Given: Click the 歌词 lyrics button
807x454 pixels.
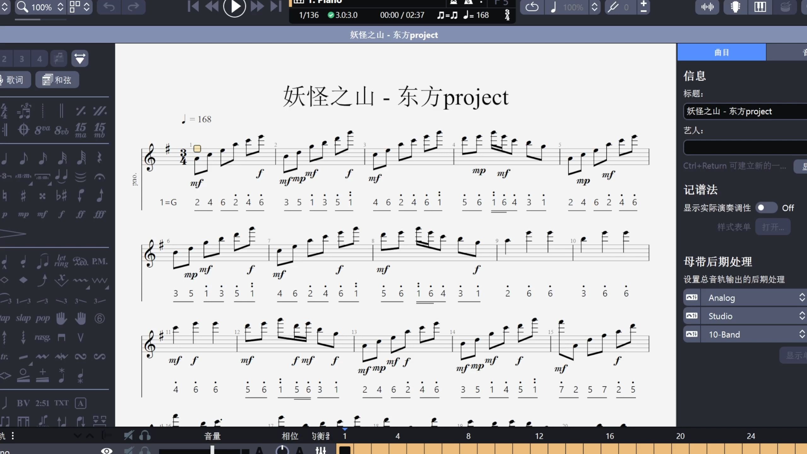Looking at the screenshot, I should 14,80.
